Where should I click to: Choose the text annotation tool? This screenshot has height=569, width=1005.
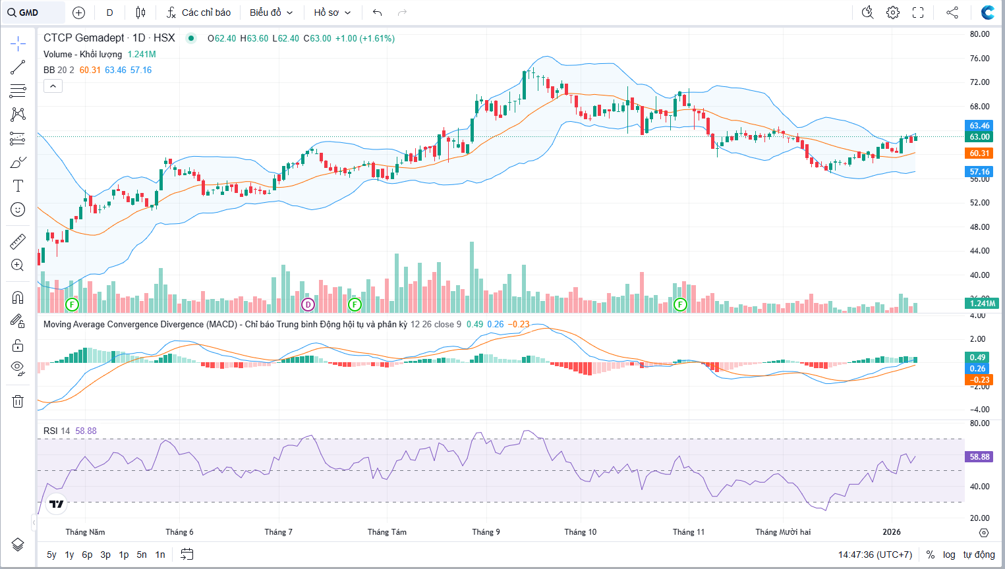pyautogui.click(x=18, y=186)
